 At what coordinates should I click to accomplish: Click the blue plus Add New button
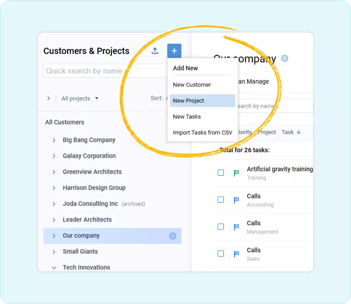point(174,51)
